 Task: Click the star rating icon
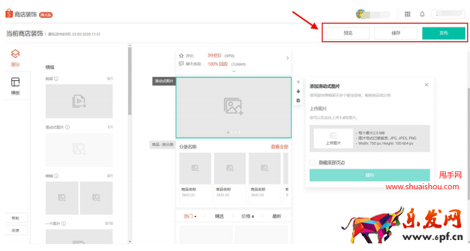181,56
